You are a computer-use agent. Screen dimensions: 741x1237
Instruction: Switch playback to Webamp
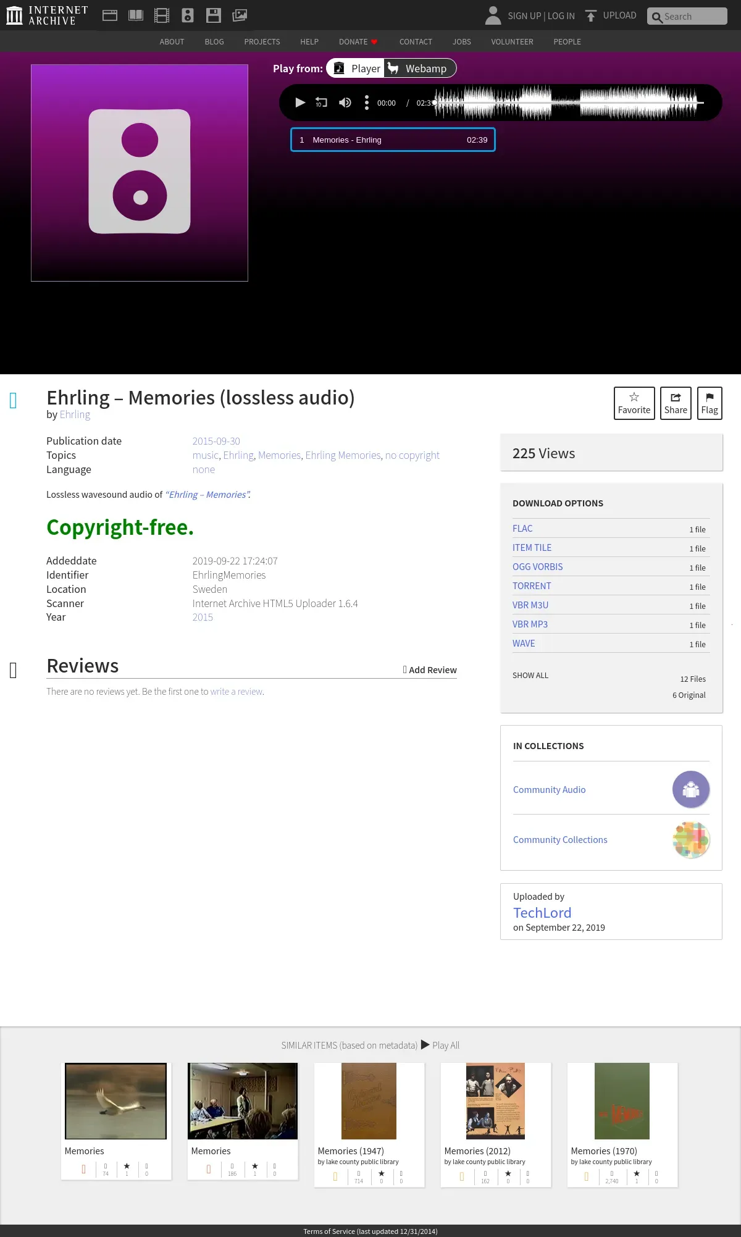click(x=420, y=68)
